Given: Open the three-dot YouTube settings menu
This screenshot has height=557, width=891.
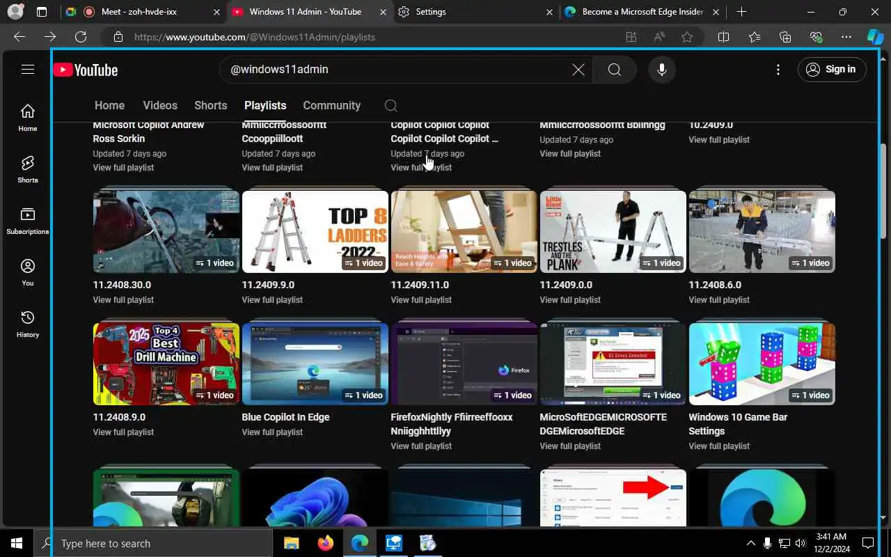Looking at the screenshot, I should 778,70.
